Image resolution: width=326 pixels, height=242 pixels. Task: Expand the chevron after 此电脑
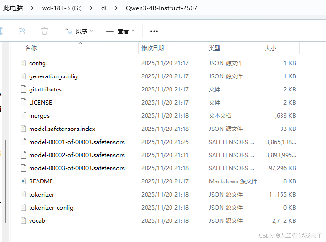32,8
